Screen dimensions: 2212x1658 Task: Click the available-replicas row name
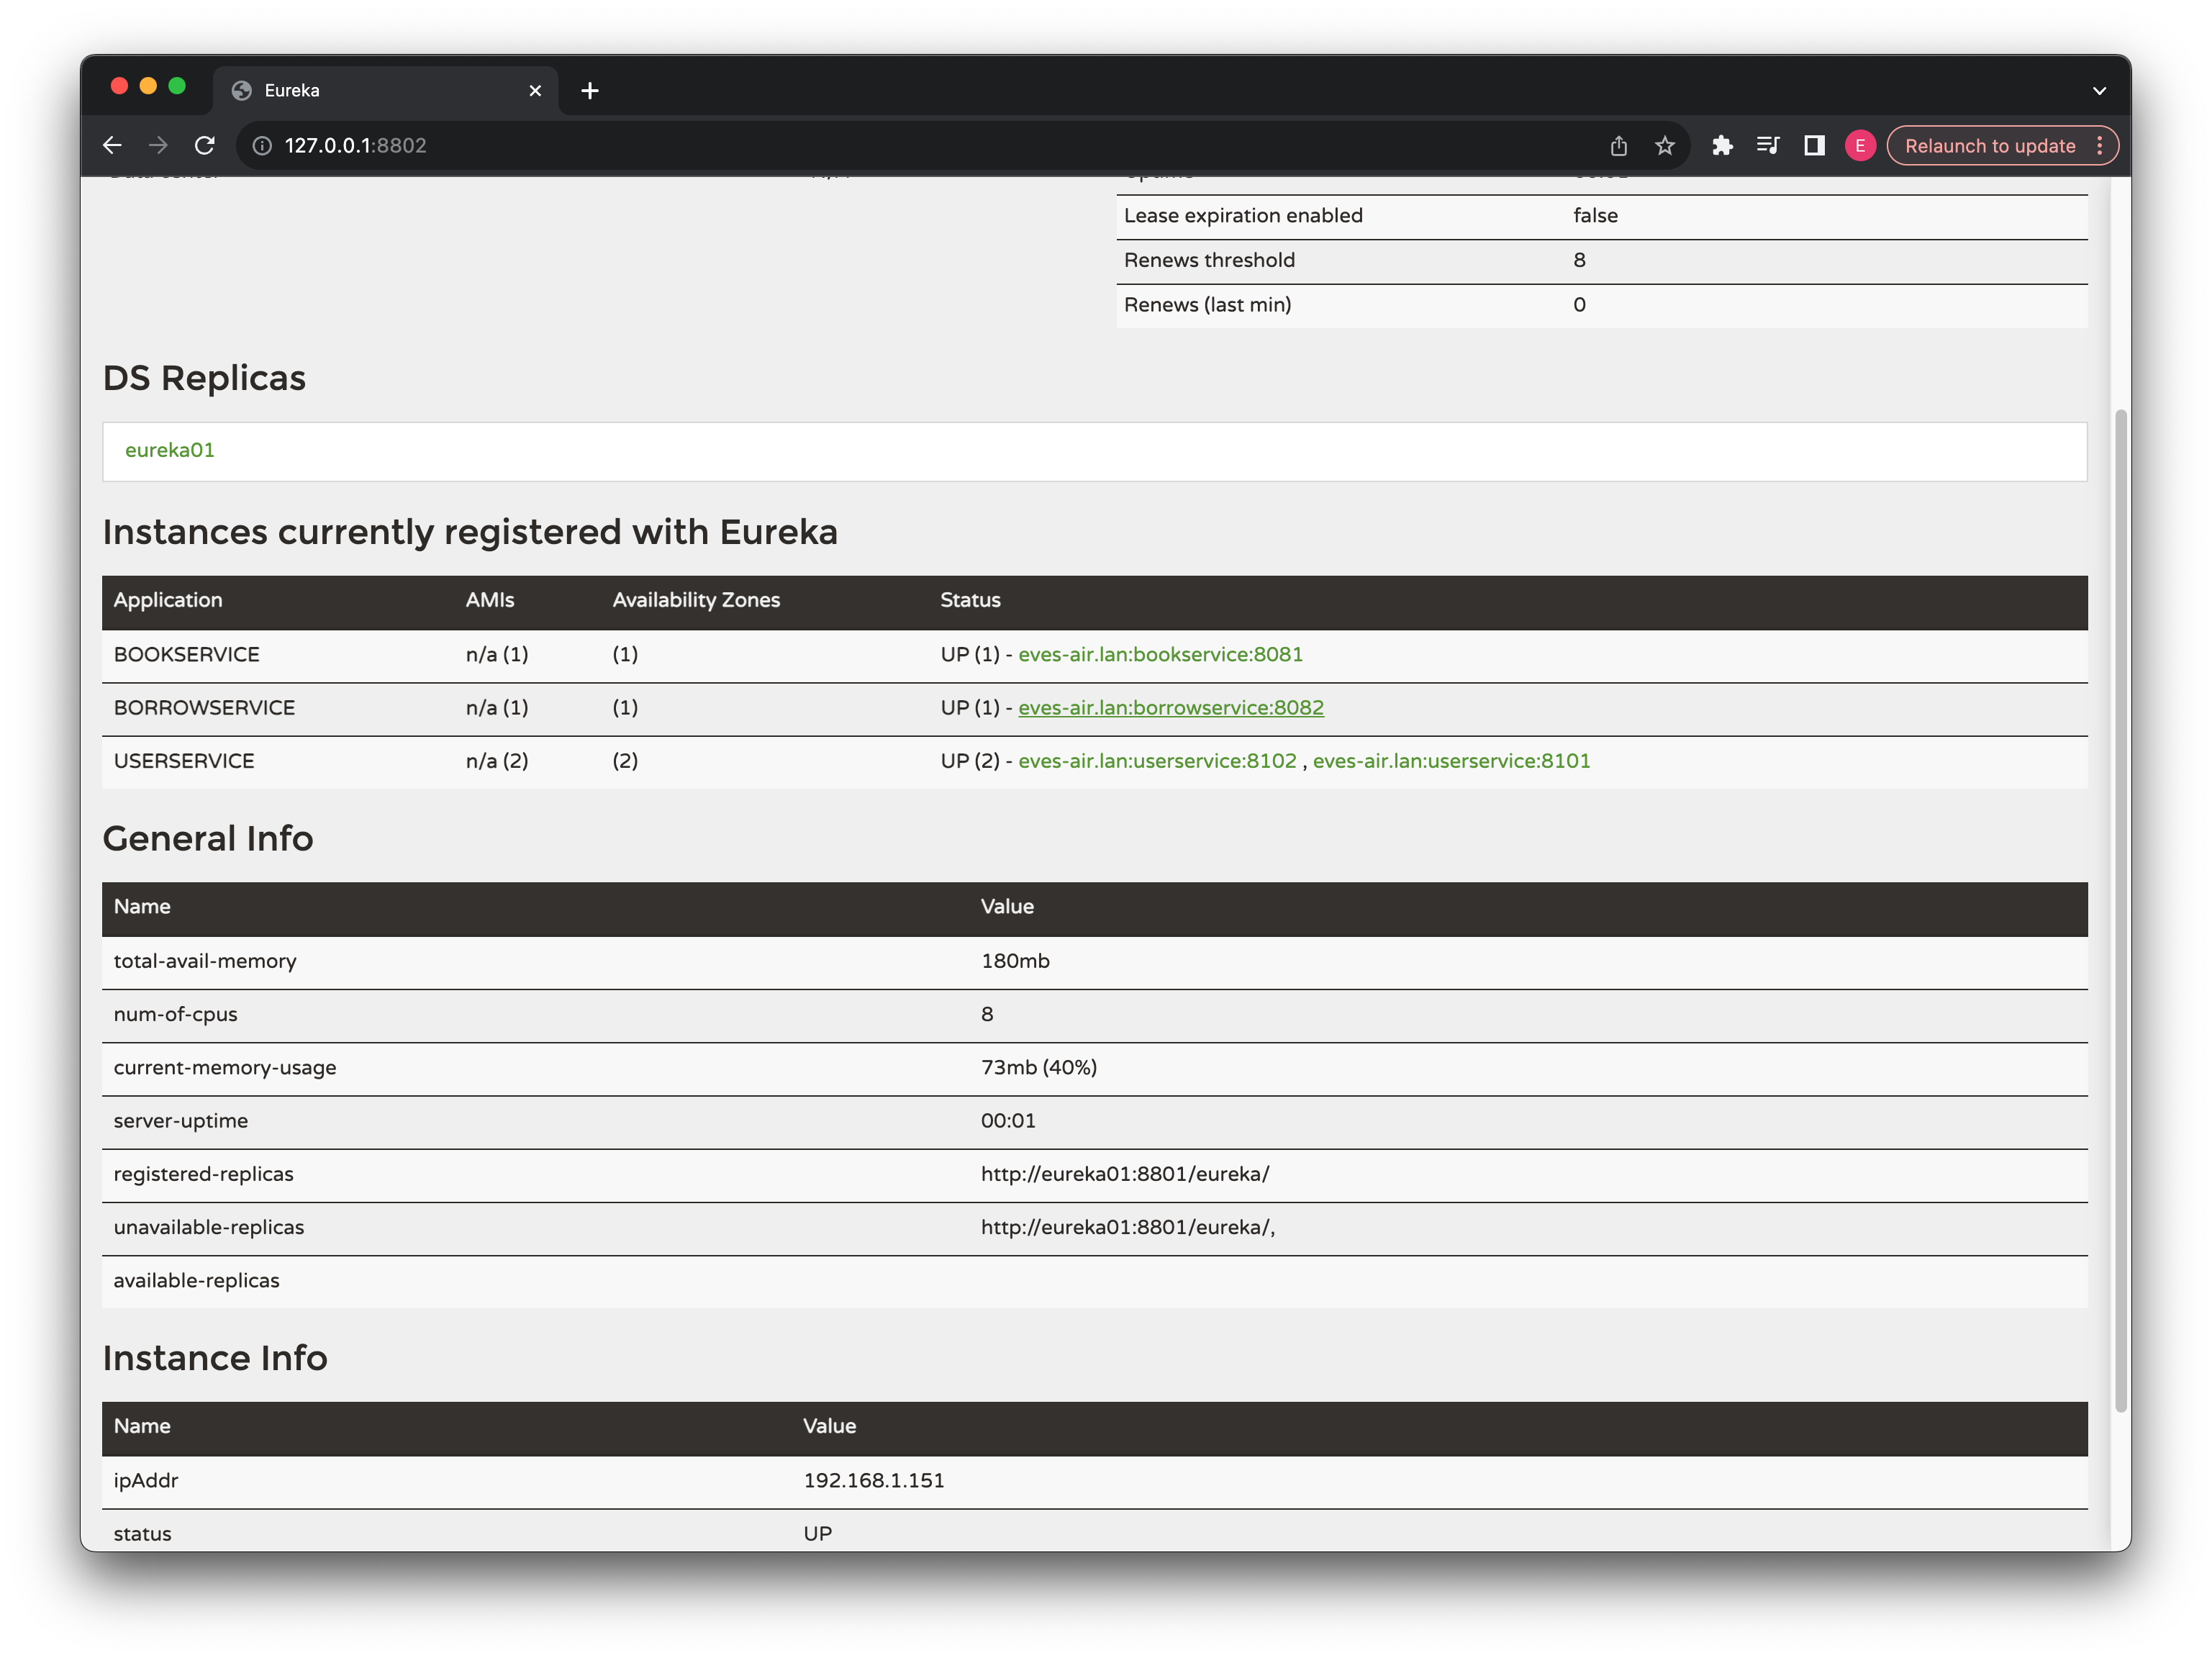coord(196,1281)
